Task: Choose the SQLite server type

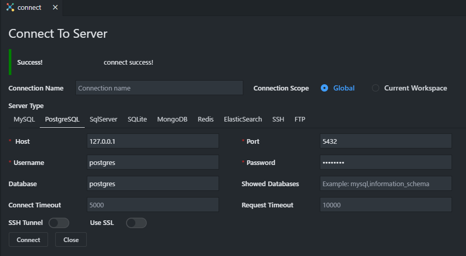Action: click(x=137, y=119)
